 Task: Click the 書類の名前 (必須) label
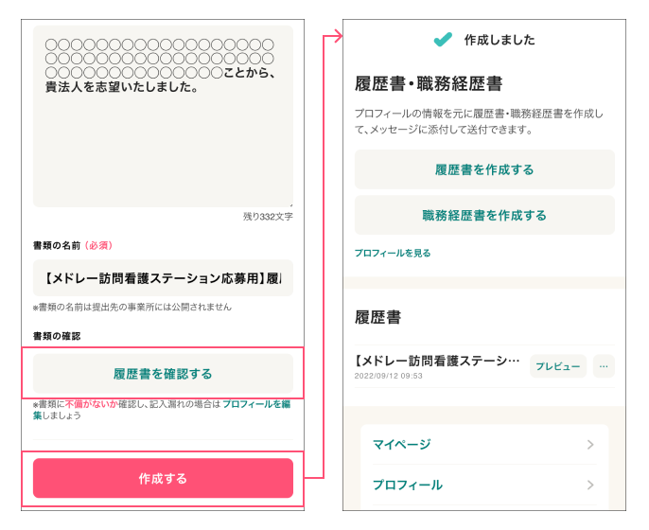73,245
